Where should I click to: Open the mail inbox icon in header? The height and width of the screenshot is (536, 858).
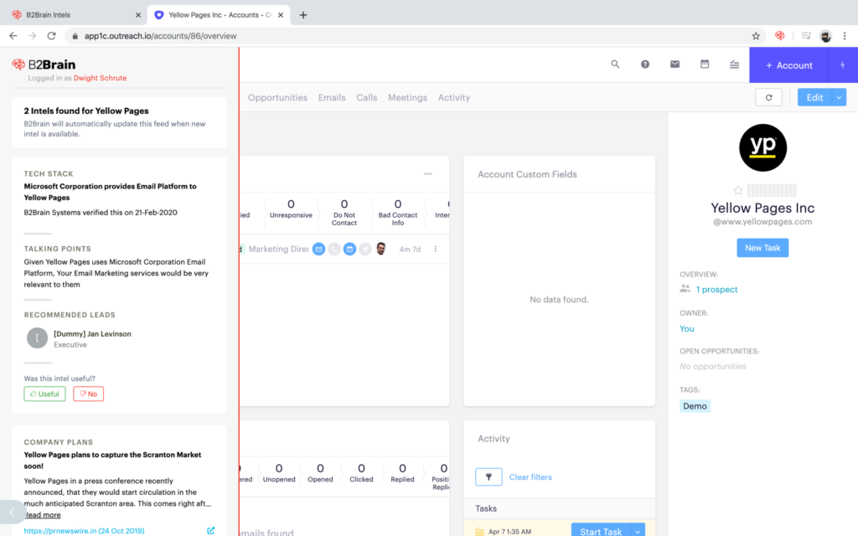pyautogui.click(x=675, y=64)
